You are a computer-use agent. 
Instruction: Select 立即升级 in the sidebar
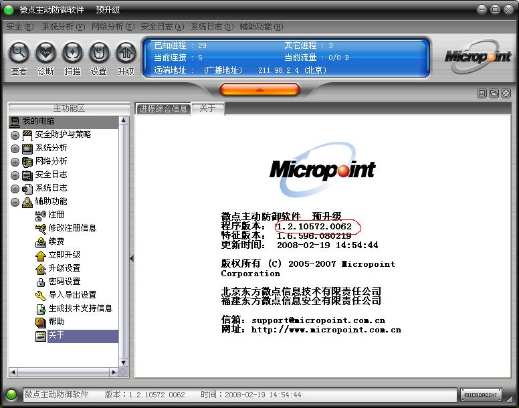click(65, 255)
